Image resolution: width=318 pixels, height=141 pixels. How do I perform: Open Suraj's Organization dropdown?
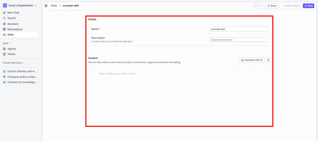click(20, 5)
